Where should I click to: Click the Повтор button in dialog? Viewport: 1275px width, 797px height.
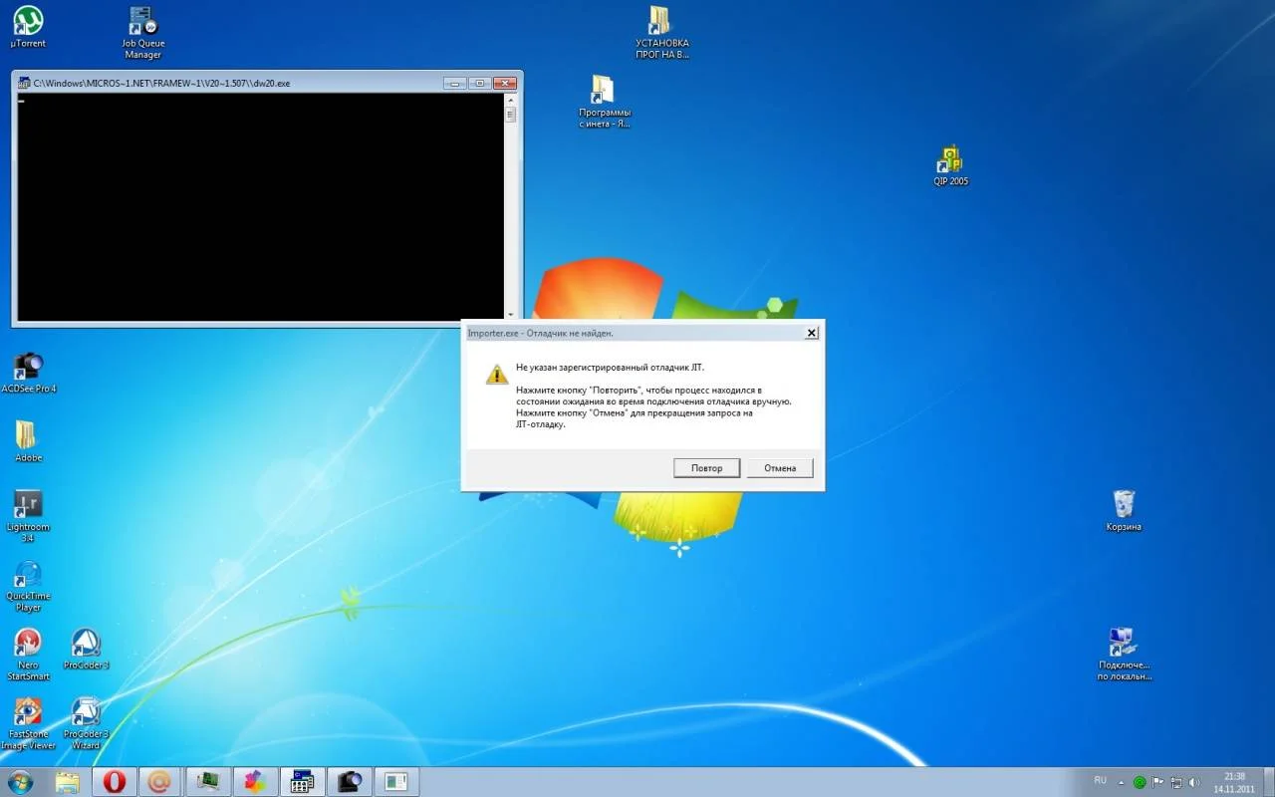click(706, 468)
